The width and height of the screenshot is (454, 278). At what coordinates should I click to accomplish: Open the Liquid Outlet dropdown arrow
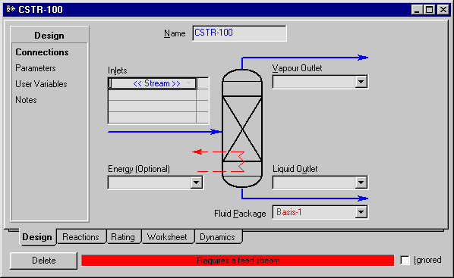point(361,183)
